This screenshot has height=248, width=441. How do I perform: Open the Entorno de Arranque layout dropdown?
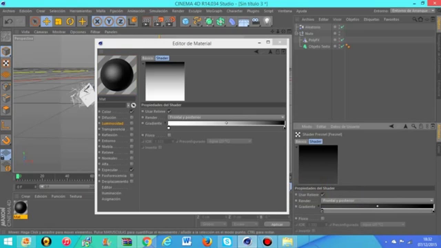413,11
